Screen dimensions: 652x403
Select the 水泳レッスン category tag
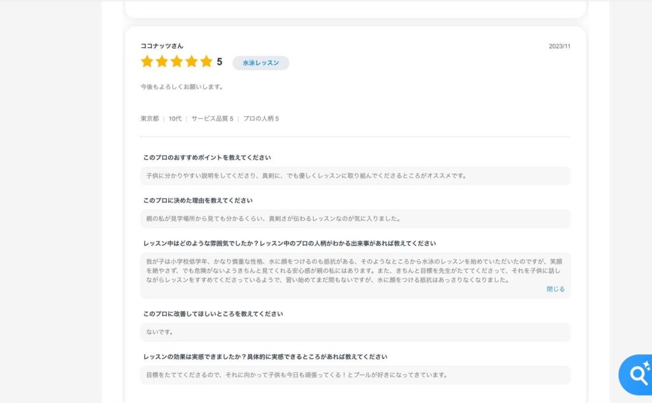pyautogui.click(x=260, y=63)
